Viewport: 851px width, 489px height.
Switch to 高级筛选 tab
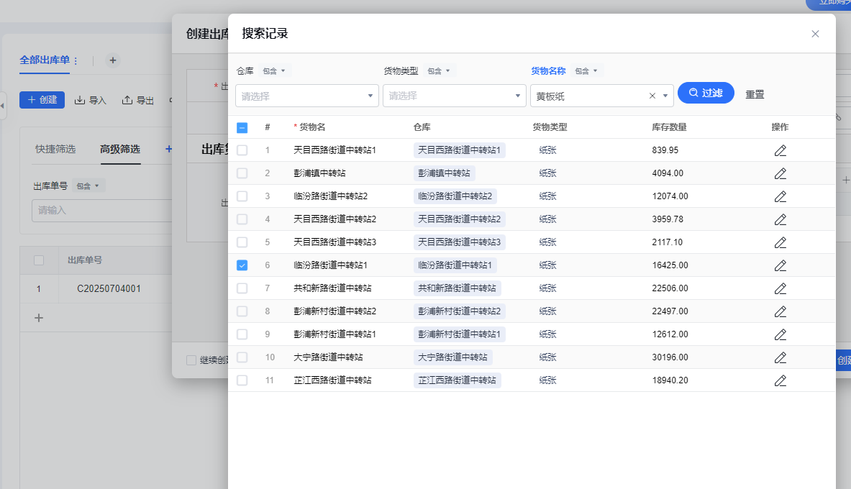[120, 149]
